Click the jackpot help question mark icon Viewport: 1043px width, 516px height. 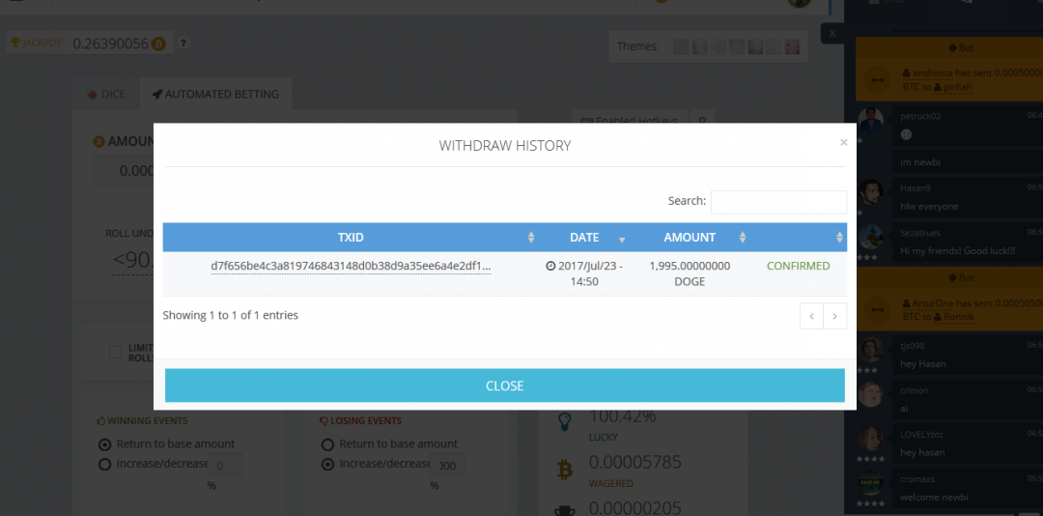pyautogui.click(x=183, y=43)
